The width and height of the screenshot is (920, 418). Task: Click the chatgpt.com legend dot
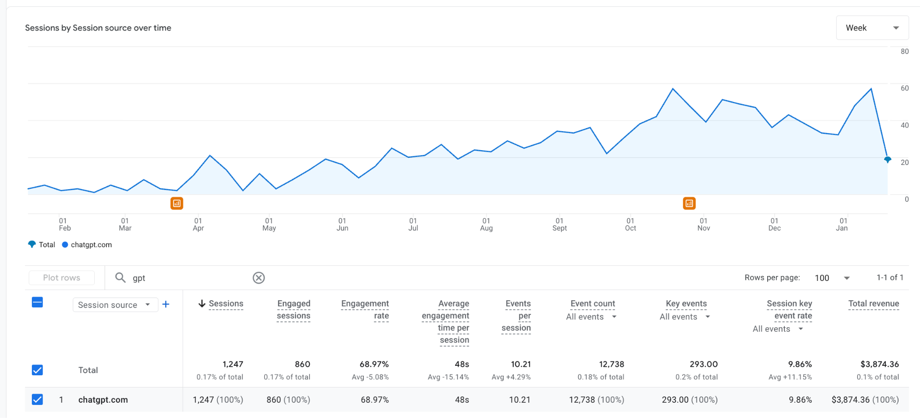[x=64, y=245]
